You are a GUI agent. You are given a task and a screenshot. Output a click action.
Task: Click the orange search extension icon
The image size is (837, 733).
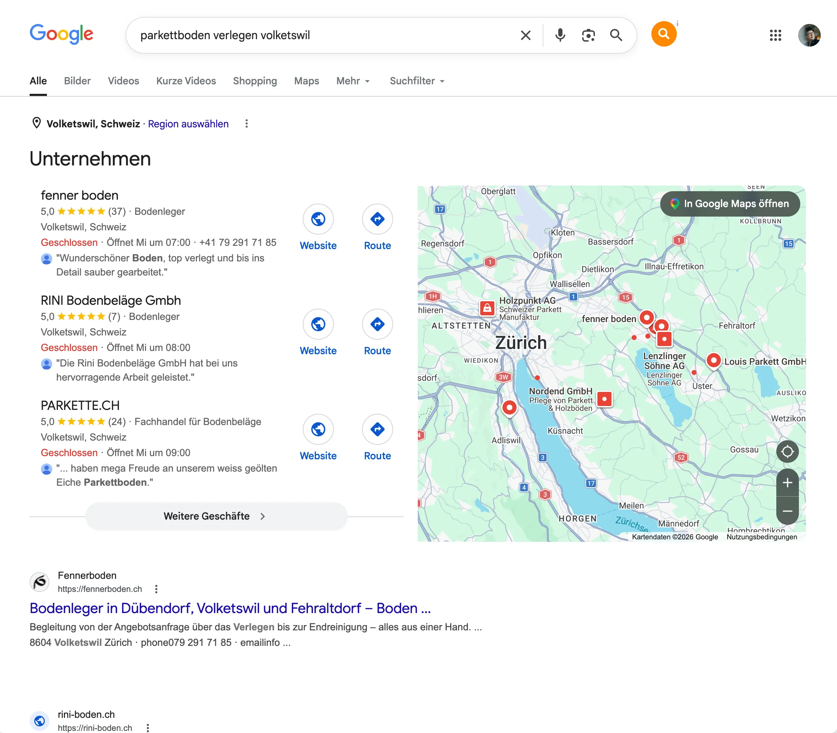coord(663,34)
